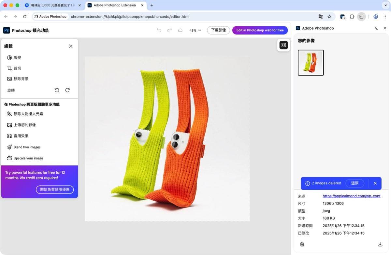Click the trash icon to delete the image
The image size is (391, 255).
302,244
